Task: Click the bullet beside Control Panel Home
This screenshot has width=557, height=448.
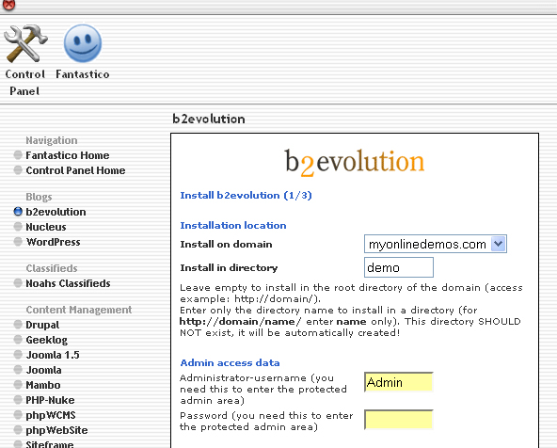Action: (18, 170)
